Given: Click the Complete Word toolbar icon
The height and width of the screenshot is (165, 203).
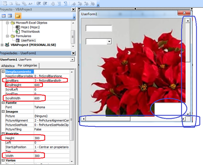Looking at the screenshot, I should (30, 3).
